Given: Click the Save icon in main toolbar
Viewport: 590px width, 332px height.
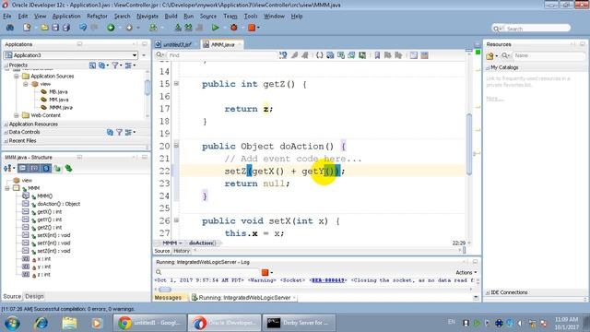Looking at the screenshot, I should pos(55,28).
